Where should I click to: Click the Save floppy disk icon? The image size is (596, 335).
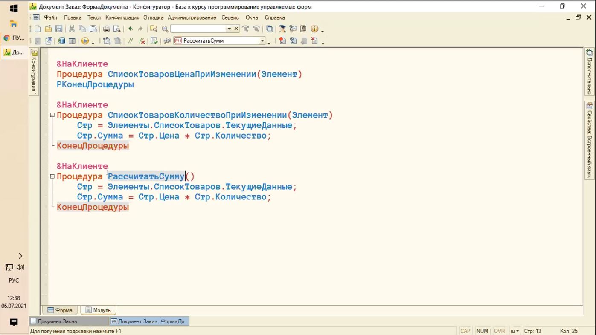click(59, 29)
